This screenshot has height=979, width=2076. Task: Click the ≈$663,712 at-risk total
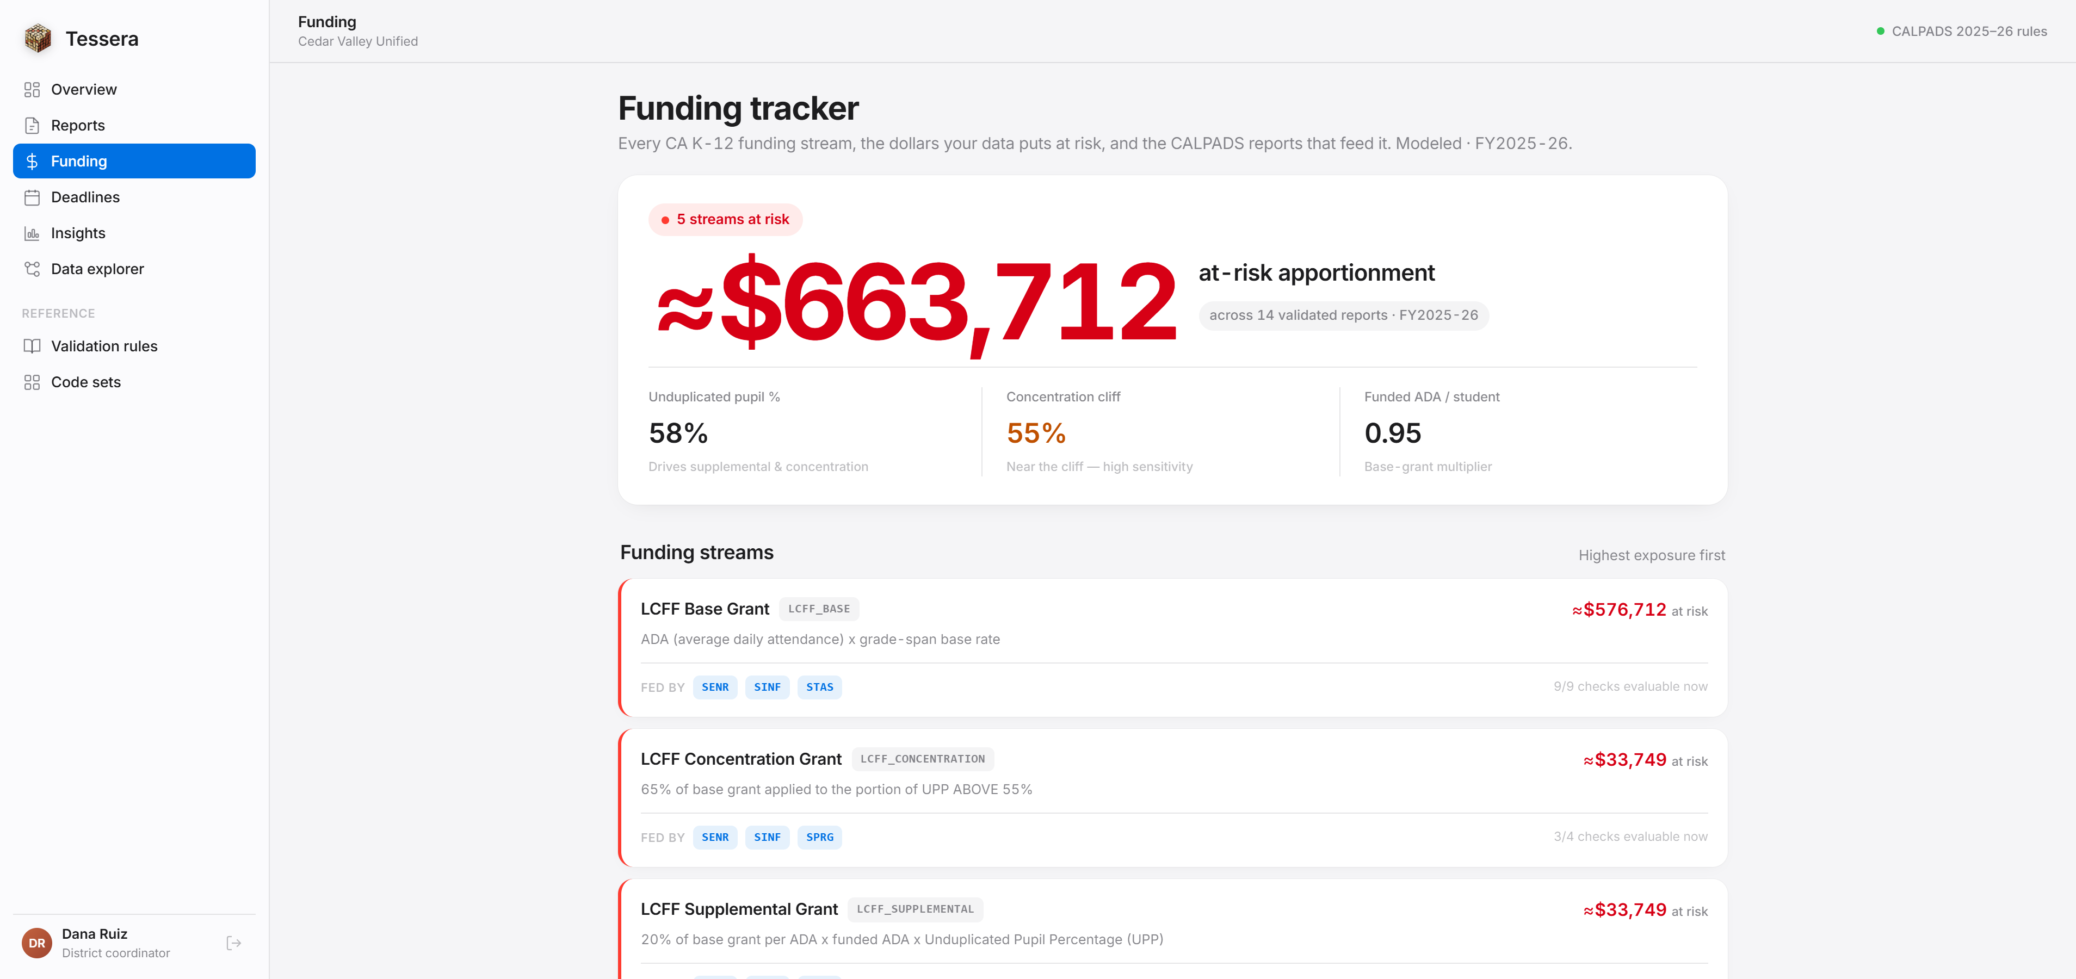pos(917,304)
